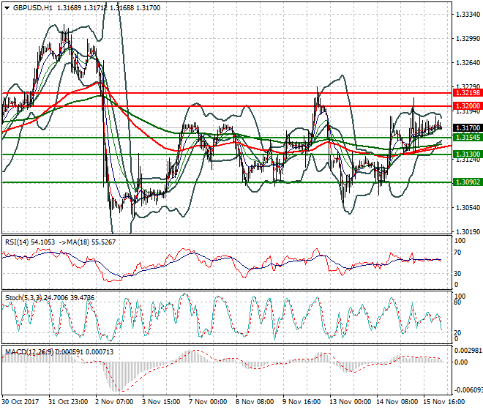Image resolution: width=483 pixels, height=410 pixels.
Task: Click the 1.30540 price scale value
Action: 468,207
